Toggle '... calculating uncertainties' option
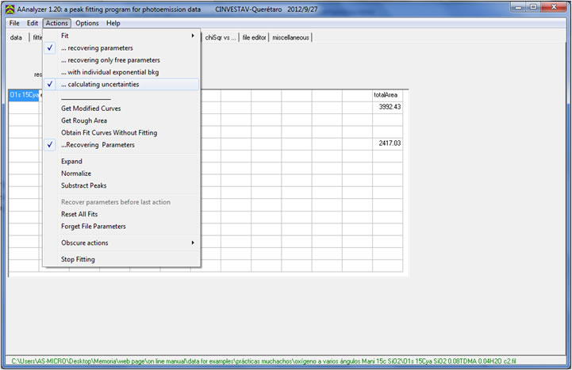572x370 pixels. pos(102,84)
